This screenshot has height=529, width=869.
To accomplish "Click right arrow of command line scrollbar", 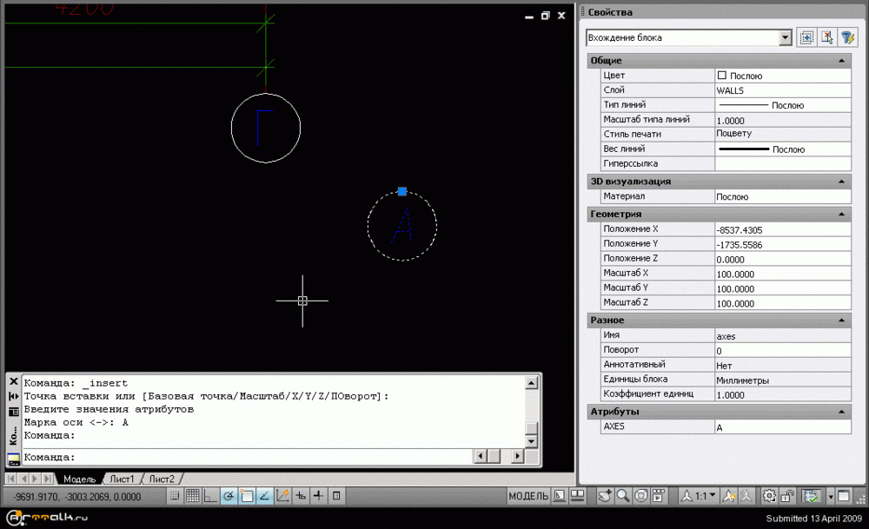I will [x=518, y=456].
